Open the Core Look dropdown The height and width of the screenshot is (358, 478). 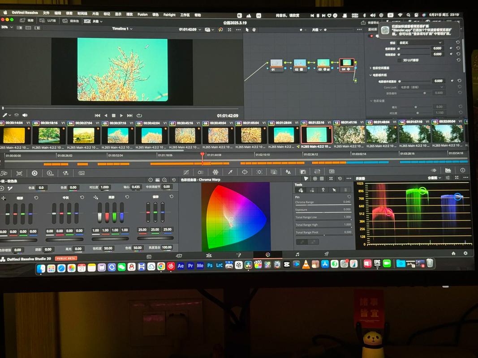pyautogui.click(x=422, y=87)
